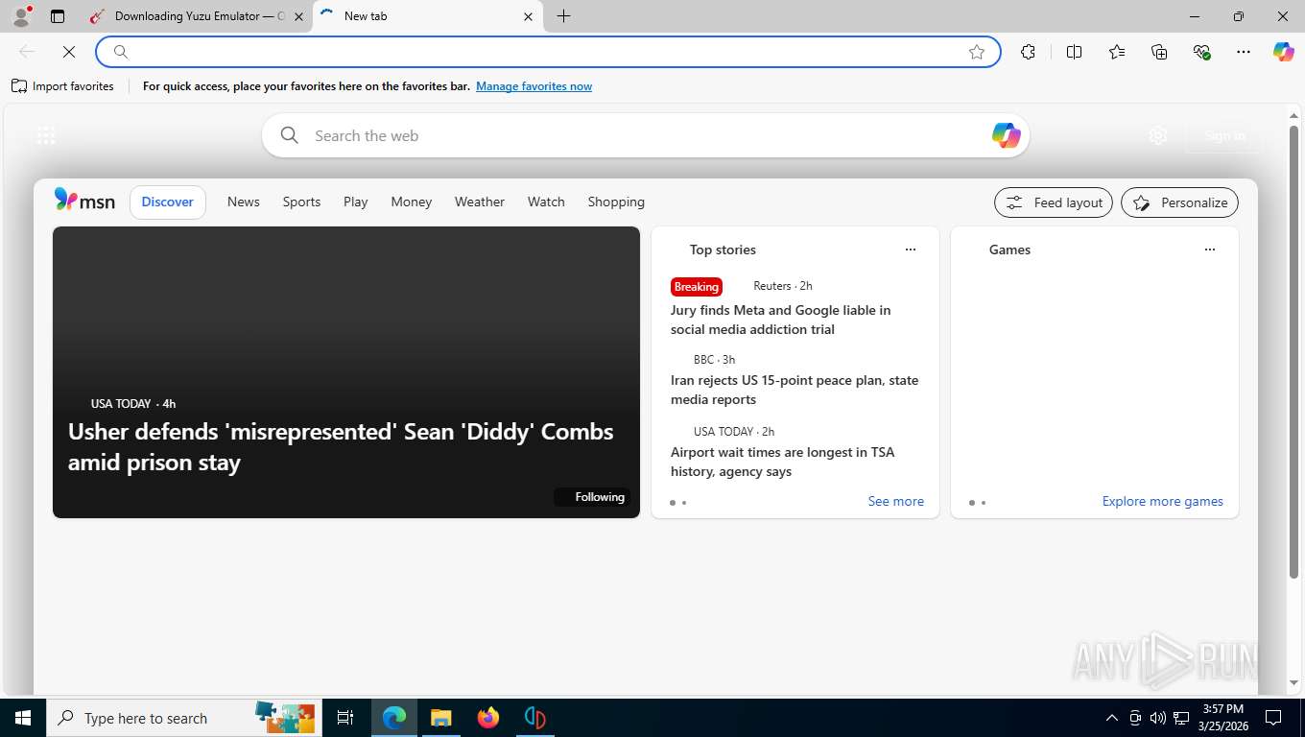Open the Copilot sidebar icon
This screenshot has width=1305, height=737.
1284,52
